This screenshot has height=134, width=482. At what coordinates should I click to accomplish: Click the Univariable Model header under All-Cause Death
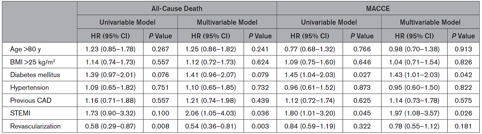coord(127,22)
